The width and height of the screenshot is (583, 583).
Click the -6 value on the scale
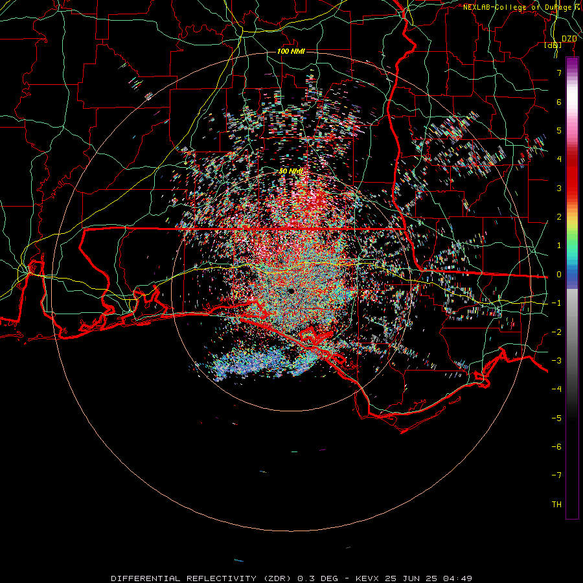click(x=556, y=447)
